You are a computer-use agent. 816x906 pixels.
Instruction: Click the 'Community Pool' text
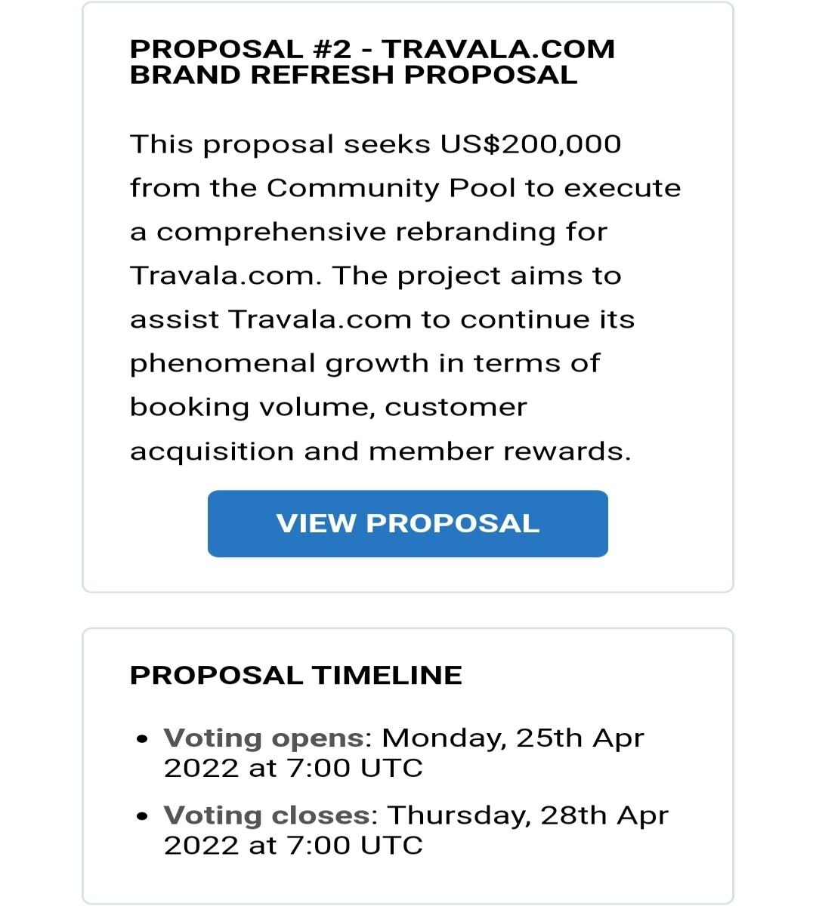pyautogui.click(x=392, y=188)
